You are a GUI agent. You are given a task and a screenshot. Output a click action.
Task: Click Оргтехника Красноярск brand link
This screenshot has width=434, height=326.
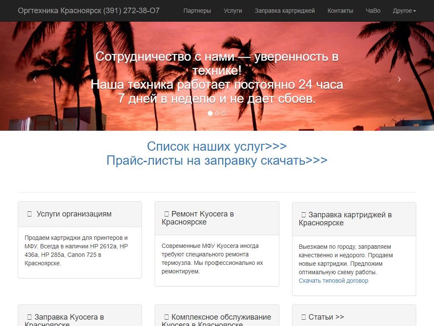click(89, 11)
